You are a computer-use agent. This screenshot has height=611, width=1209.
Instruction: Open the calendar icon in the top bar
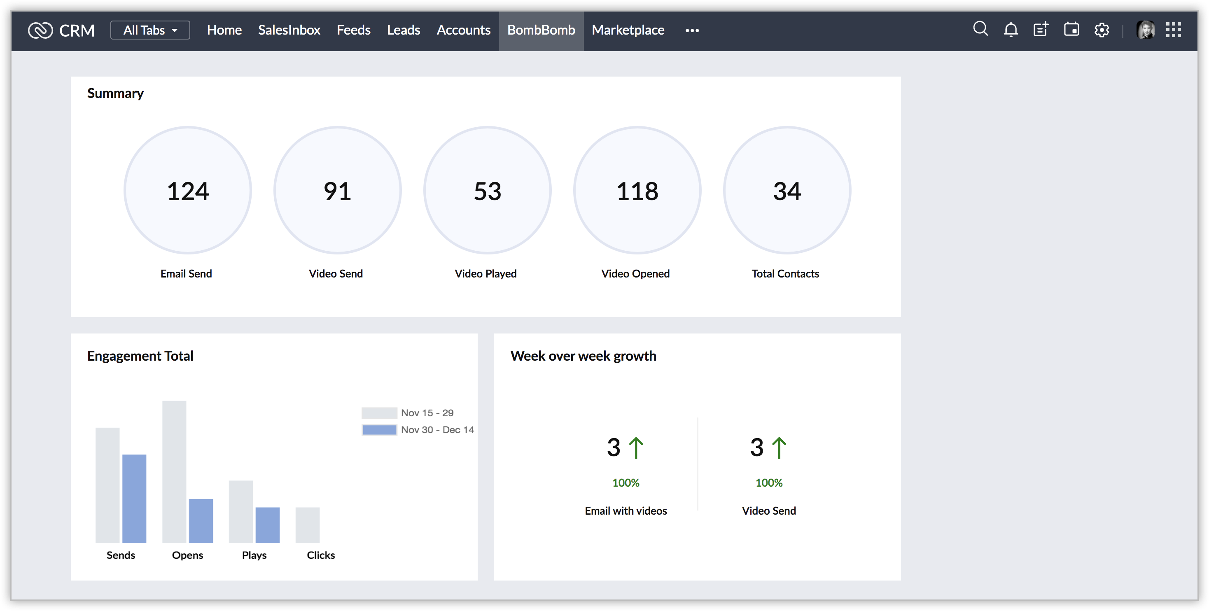[x=1071, y=30]
